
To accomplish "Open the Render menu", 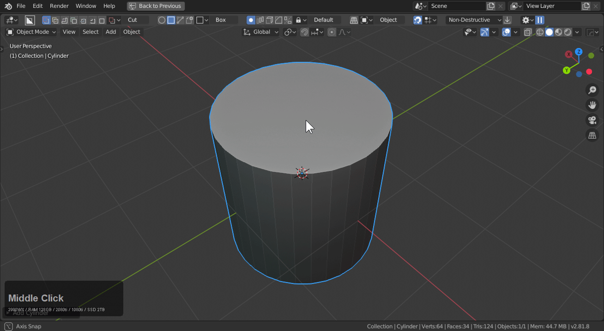I will [59, 6].
